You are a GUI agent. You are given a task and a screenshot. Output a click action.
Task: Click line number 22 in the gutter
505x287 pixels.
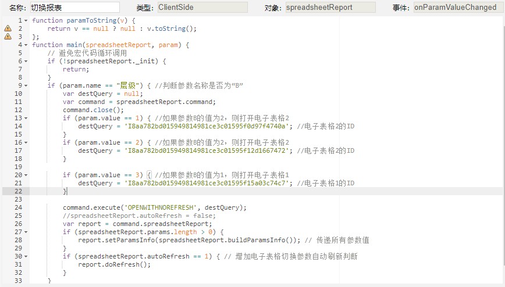(19, 191)
